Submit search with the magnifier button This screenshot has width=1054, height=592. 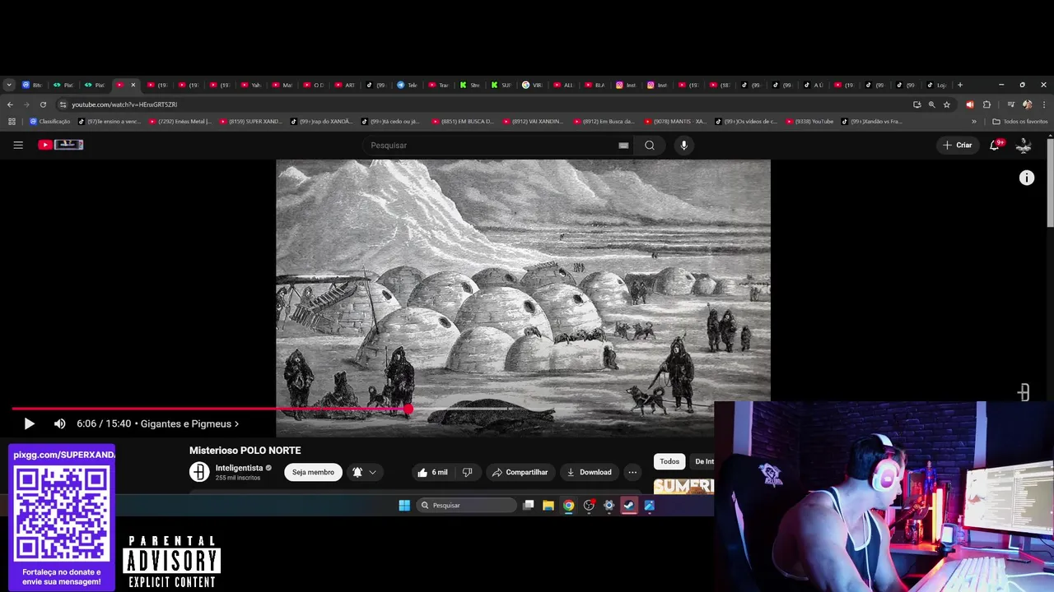650,146
